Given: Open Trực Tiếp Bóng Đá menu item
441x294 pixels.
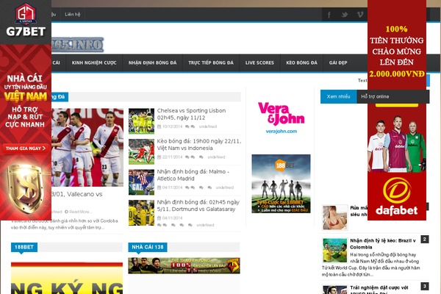Looking at the screenshot, I should 211,62.
